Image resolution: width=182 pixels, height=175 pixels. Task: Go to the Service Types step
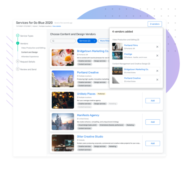click(27, 36)
